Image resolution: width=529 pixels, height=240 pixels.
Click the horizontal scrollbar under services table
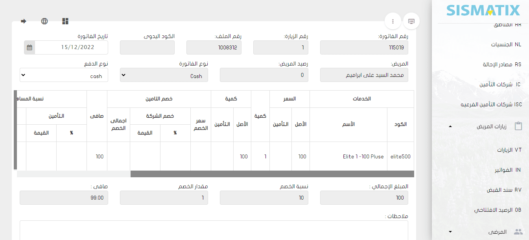271,174
